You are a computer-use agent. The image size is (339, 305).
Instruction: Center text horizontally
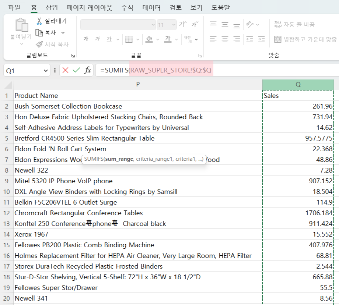[225, 39]
